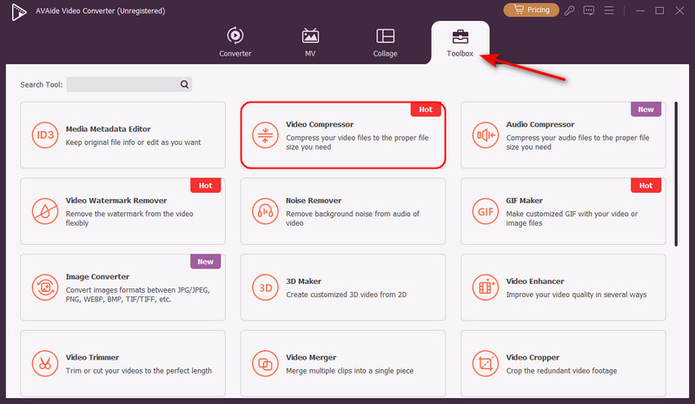Click "Merge multiple clips" description
Screen dimensions: 695x404
click(350, 371)
